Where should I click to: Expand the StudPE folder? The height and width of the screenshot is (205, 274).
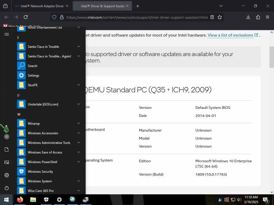(x=79, y=85)
